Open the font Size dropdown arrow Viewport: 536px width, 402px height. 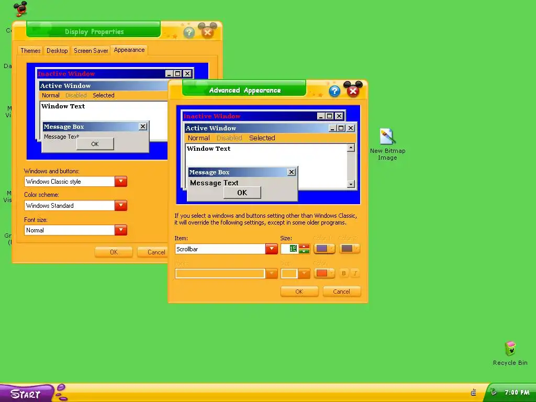pos(304,273)
